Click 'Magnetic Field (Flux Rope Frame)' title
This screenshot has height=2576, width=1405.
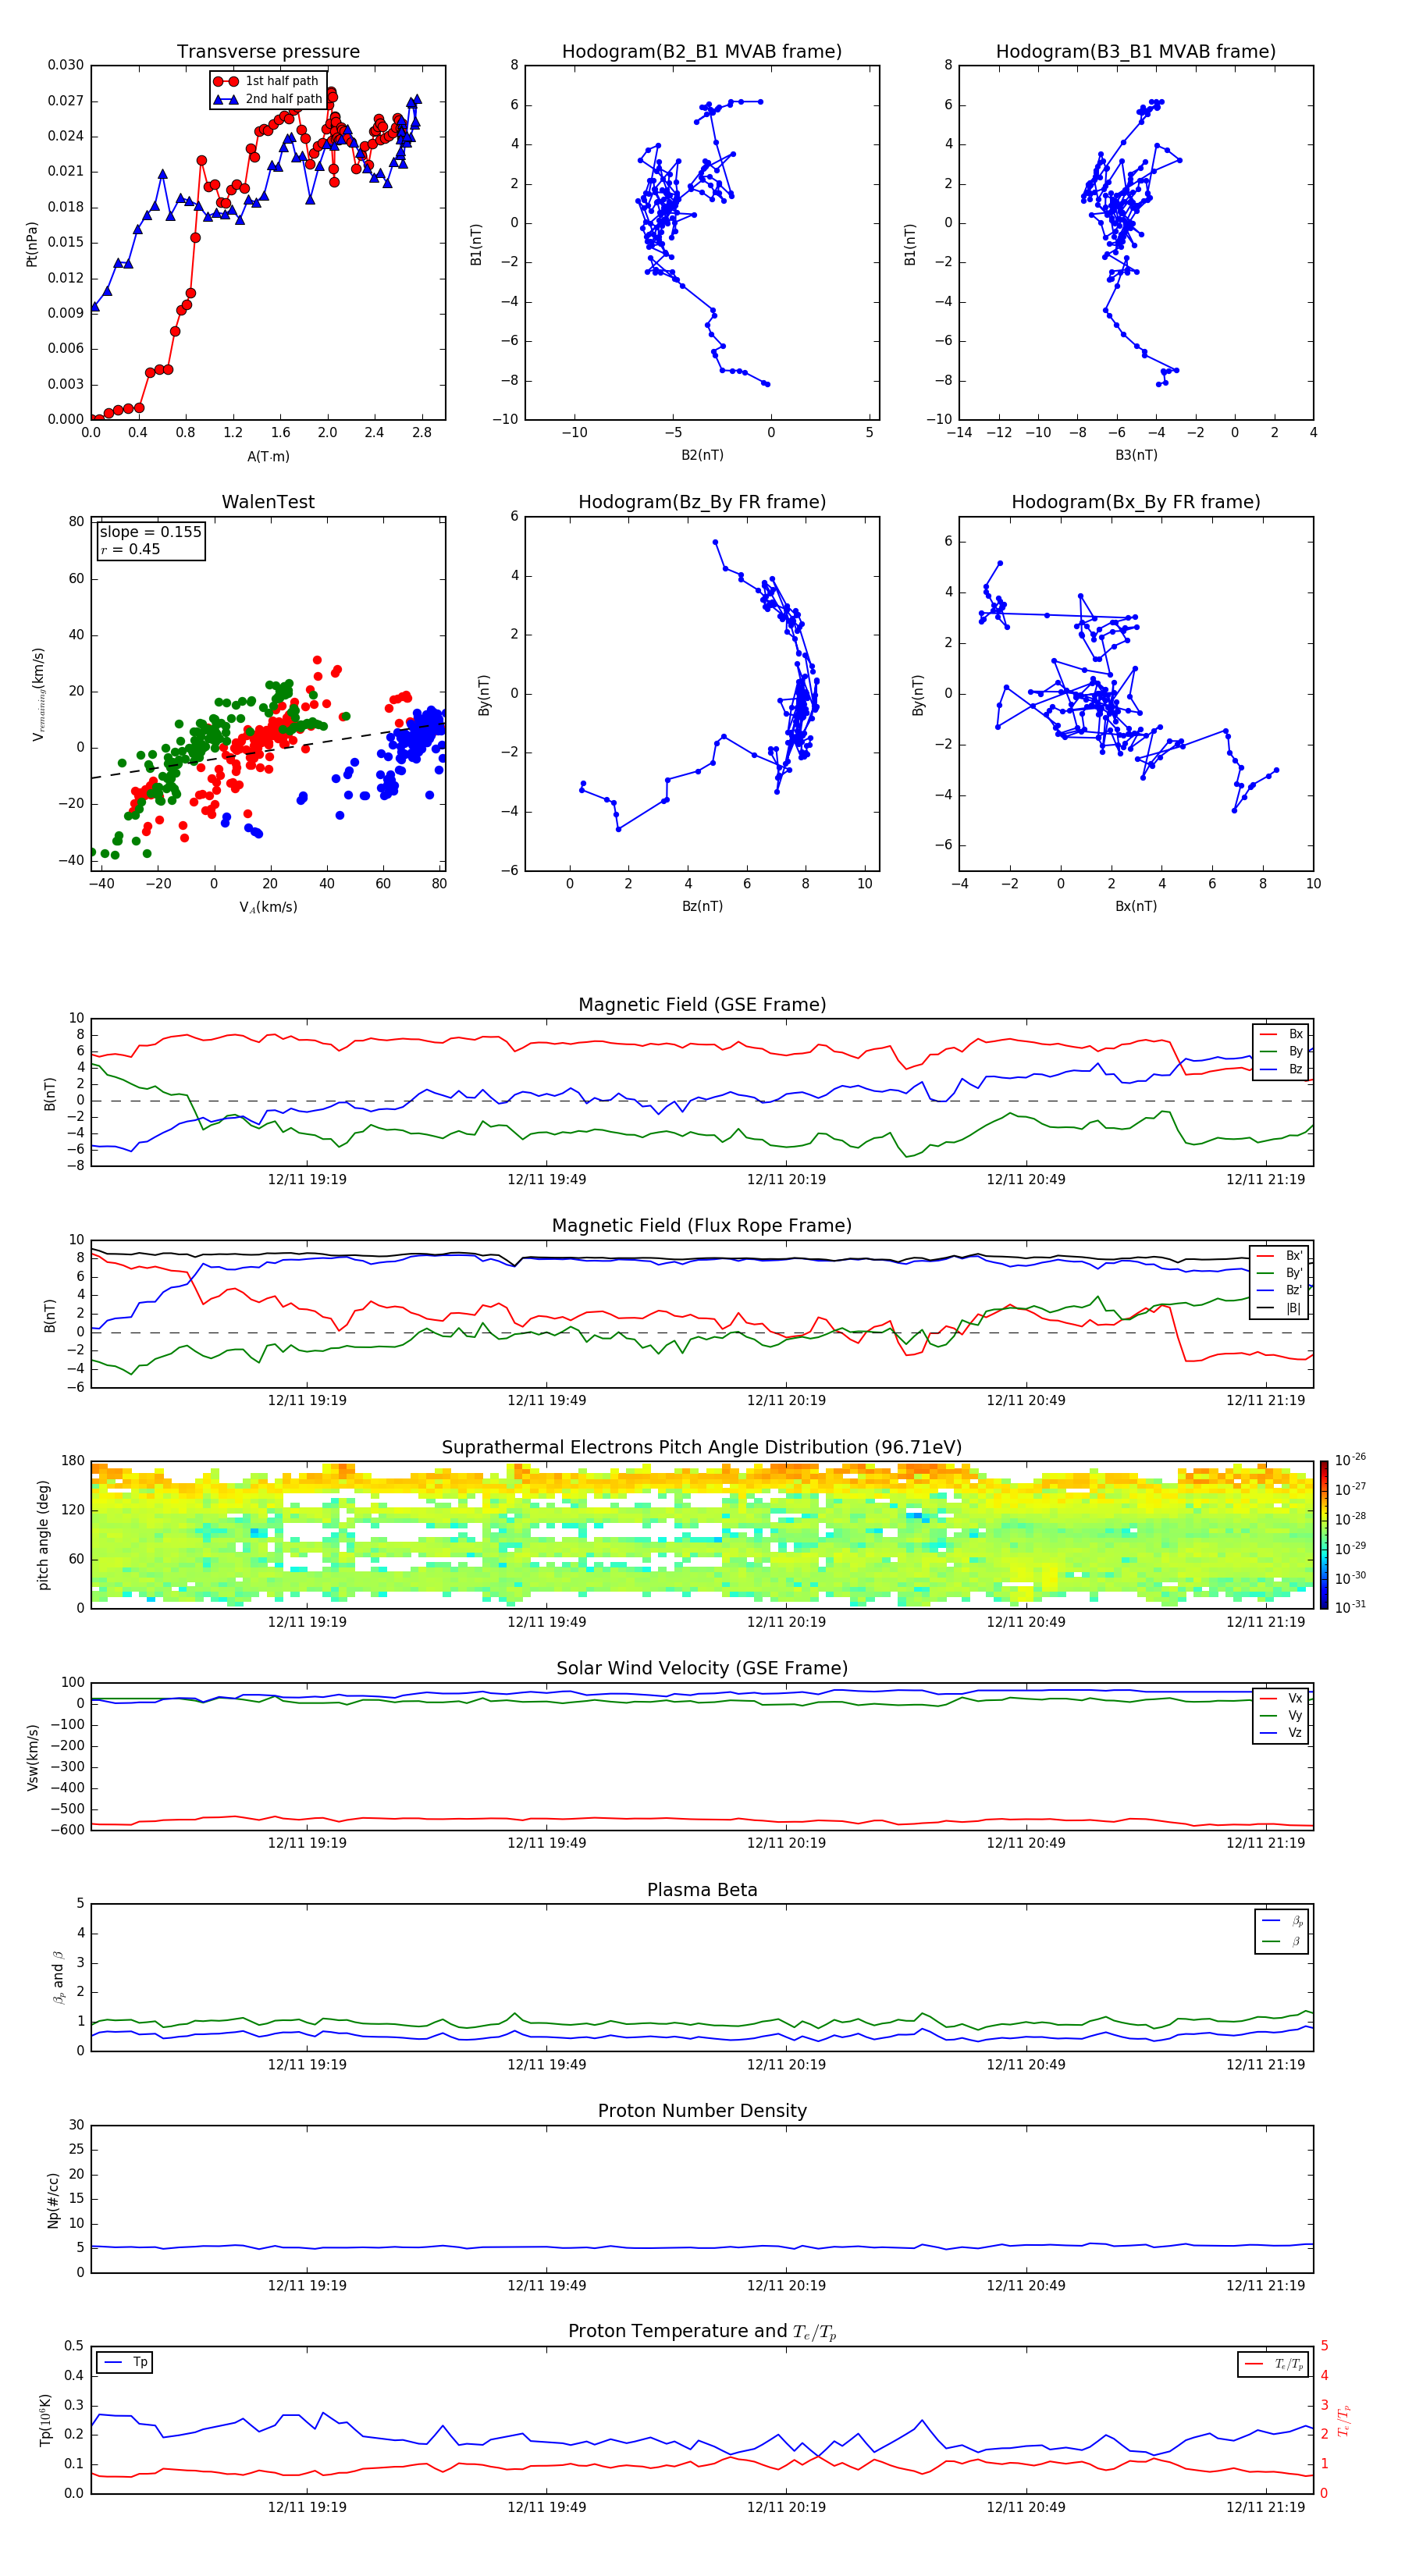coord(702,1226)
